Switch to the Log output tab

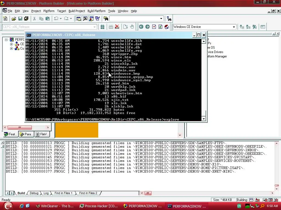click(46, 193)
